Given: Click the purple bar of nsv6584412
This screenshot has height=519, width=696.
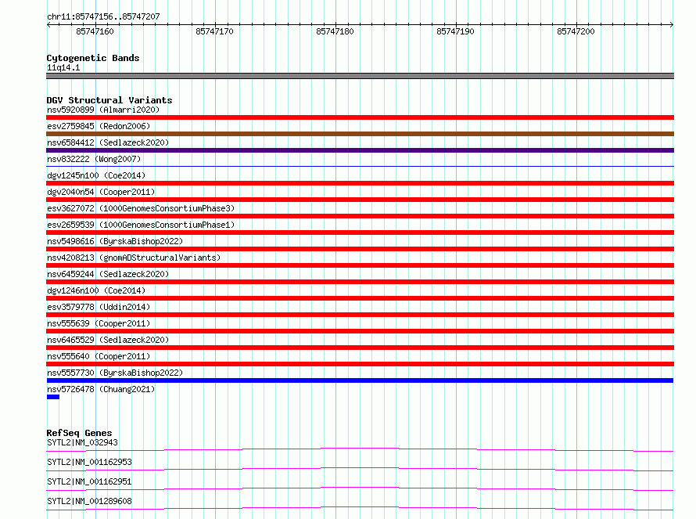Looking at the screenshot, I should pyautogui.click(x=360, y=150).
